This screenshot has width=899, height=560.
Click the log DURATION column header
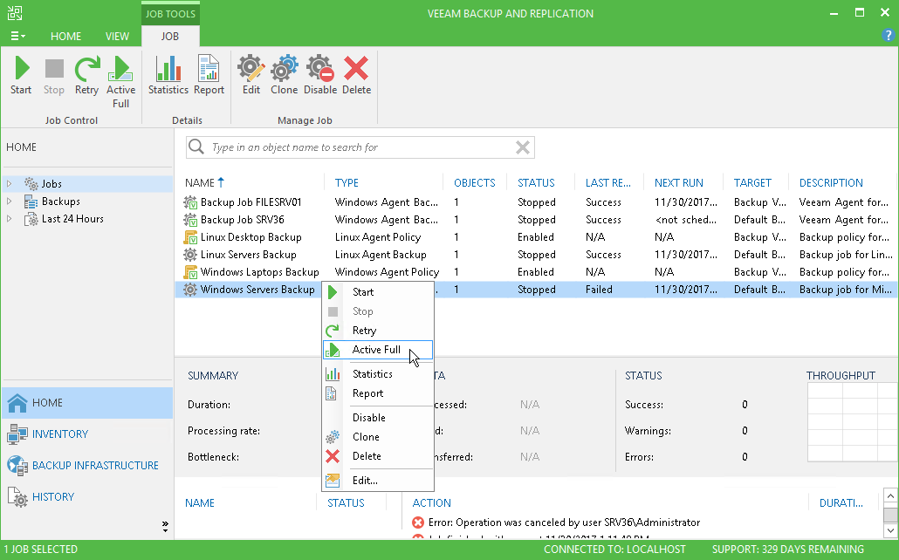click(841, 502)
